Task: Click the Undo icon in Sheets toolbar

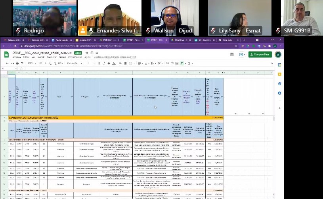Action: pyautogui.click(x=7, y=63)
